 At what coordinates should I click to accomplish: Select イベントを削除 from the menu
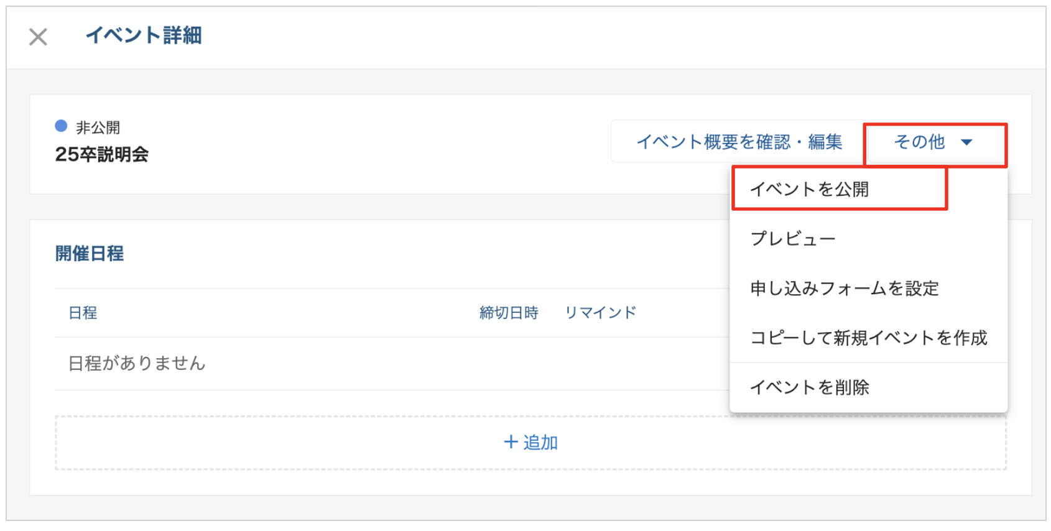(x=809, y=387)
